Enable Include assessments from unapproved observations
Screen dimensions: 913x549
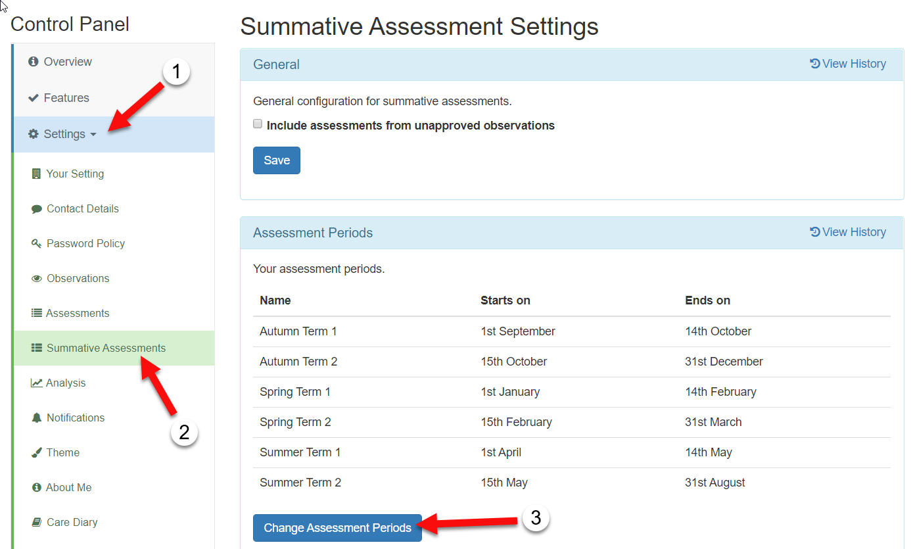tap(258, 124)
